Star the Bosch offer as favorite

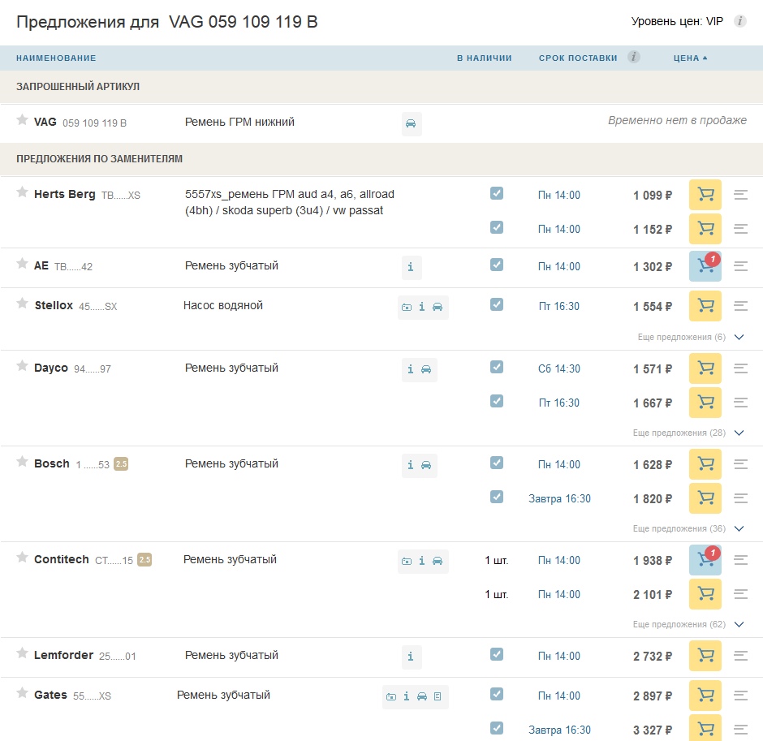tap(22, 462)
